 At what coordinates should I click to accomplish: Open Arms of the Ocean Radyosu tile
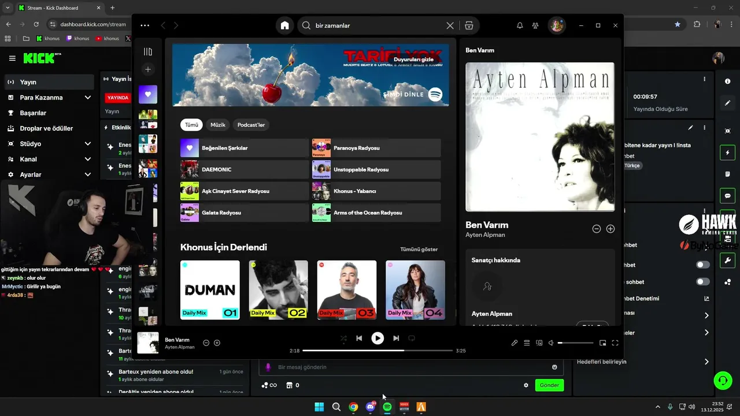(x=376, y=213)
